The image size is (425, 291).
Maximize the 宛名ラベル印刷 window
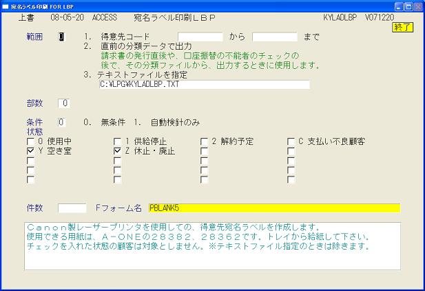click(405, 6)
